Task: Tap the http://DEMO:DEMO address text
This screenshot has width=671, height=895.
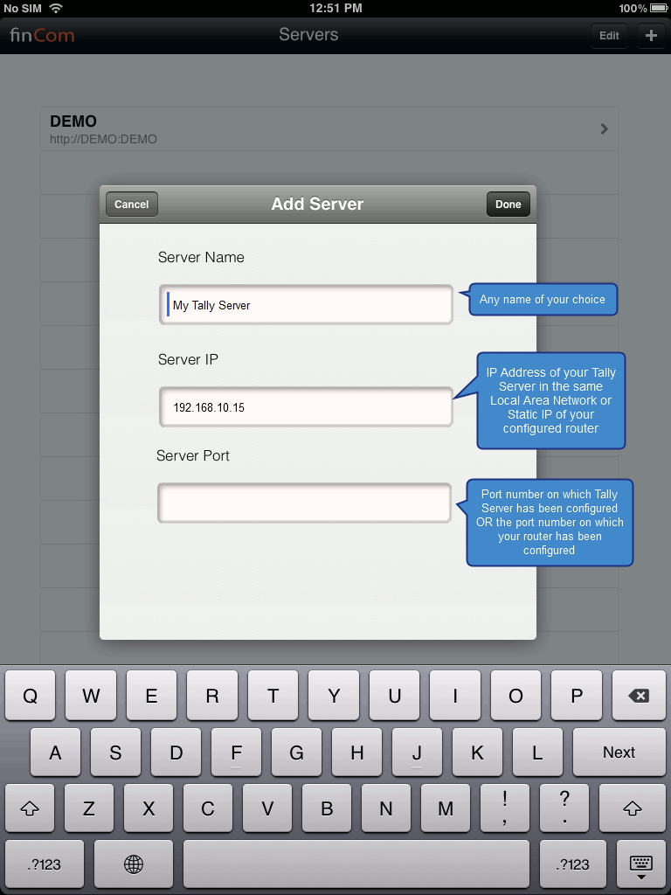Action: (x=103, y=139)
